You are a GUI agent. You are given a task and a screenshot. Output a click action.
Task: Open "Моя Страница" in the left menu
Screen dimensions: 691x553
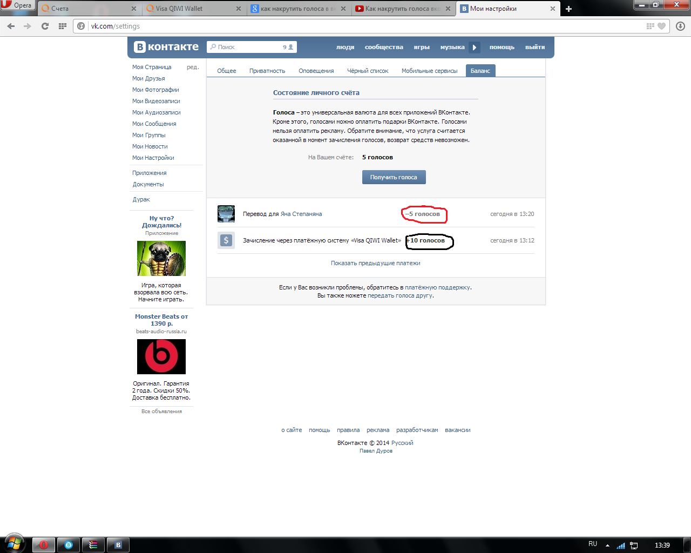(152, 67)
